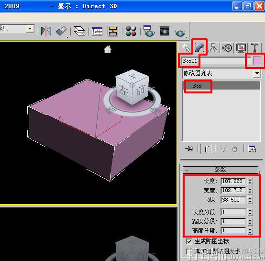
Task: Open the 修改器列表 dropdown
Action: pos(257,73)
